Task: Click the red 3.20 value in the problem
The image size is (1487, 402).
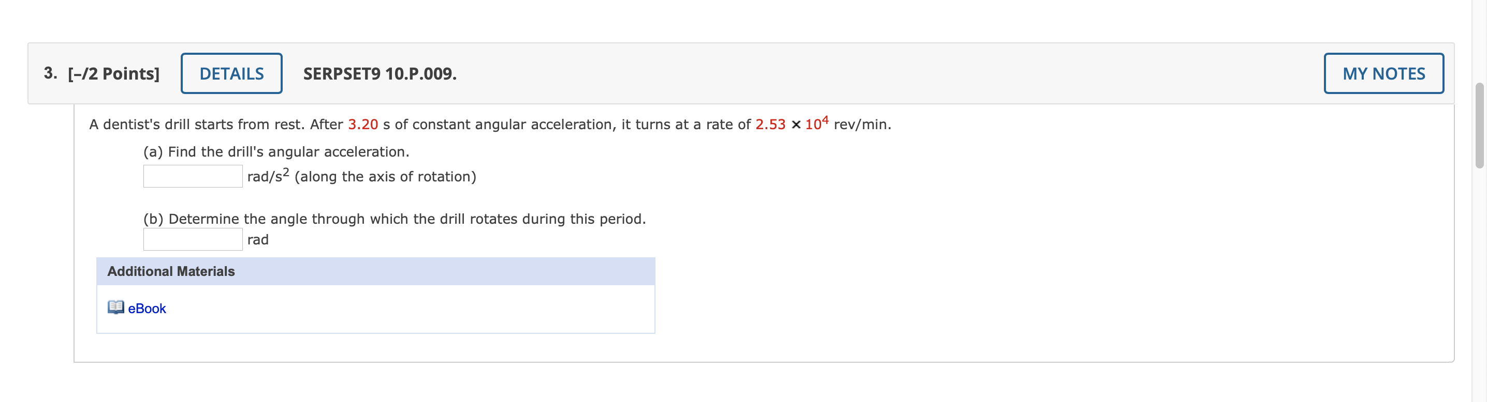Action: (x=362, y=125)
